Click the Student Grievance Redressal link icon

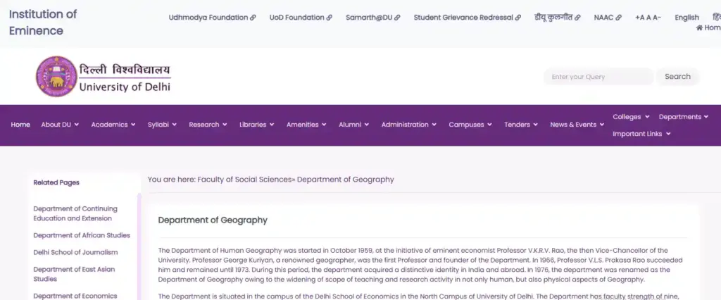click(x=518, y=18)
